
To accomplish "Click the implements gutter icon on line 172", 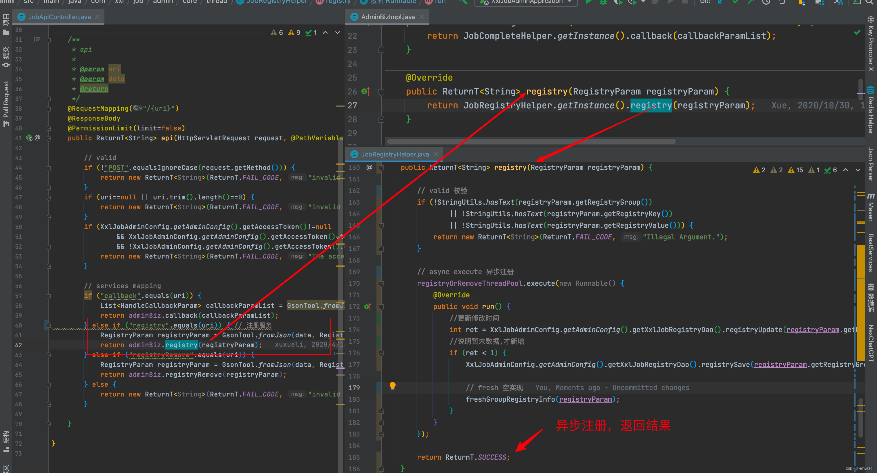I will tap(367, 307).
